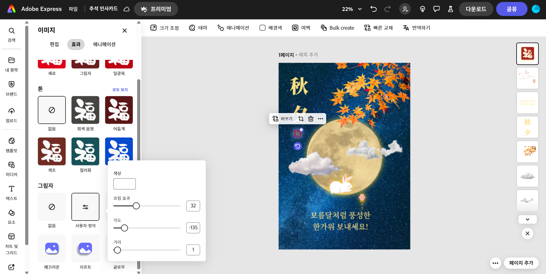The width and height of the screenshot is (546, 274).
Task: Open the 텍스트 text panel
Action: (x=11, y=193)
